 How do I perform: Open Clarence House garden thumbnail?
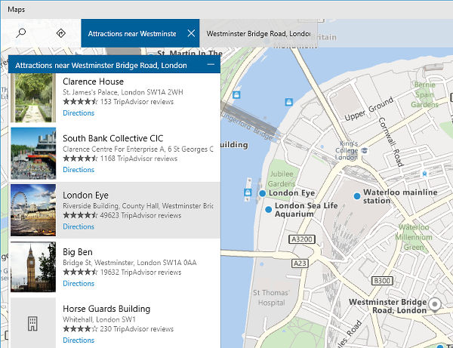(x=33, y=97)
